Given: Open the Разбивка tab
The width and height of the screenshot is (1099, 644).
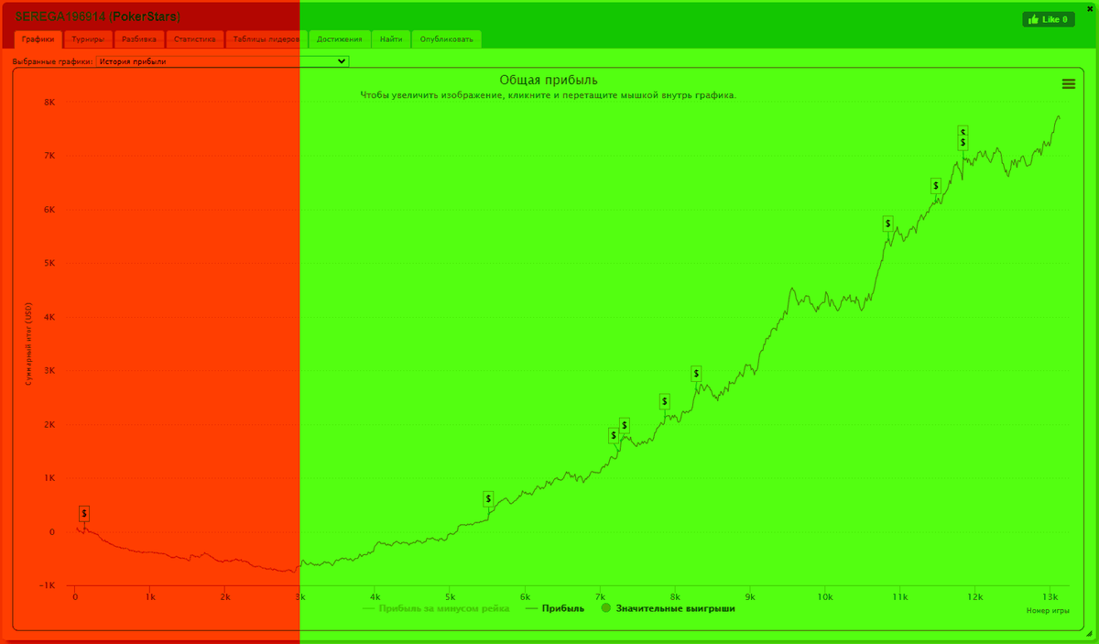Looking at the screenshot, I should [139, 39].
